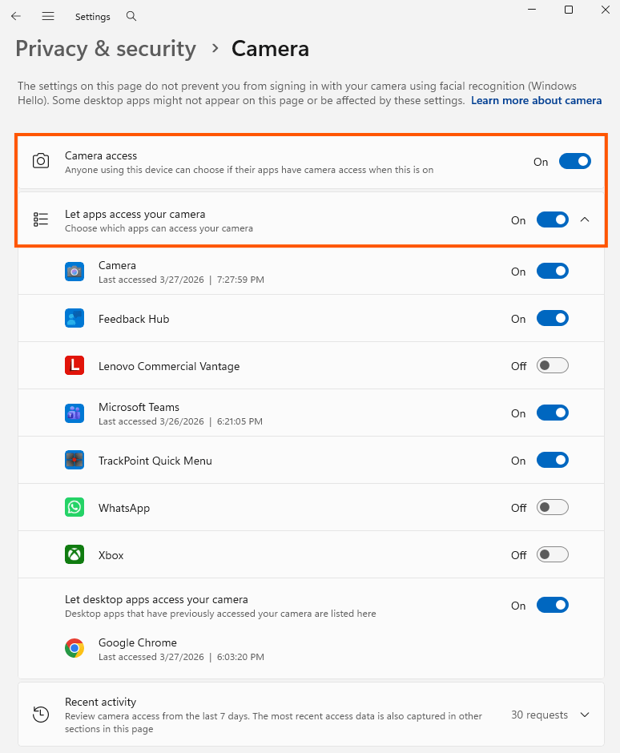This screenshot has width=620, height=753.
Task: Click the Settings title in the title bar
Action: tap(92, 16)
